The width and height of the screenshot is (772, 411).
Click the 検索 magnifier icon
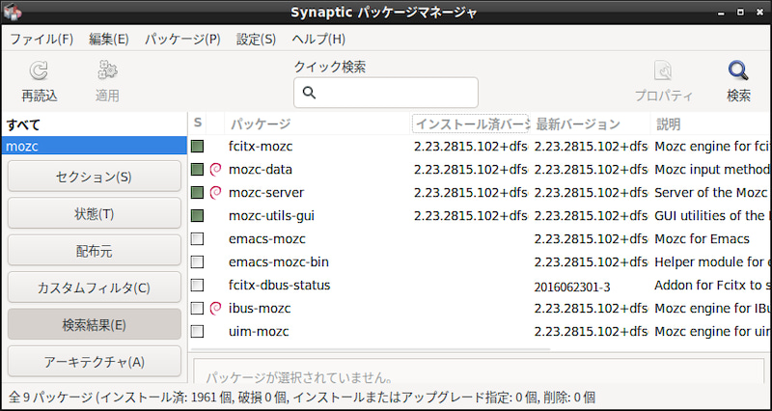[x=738, y=70]
